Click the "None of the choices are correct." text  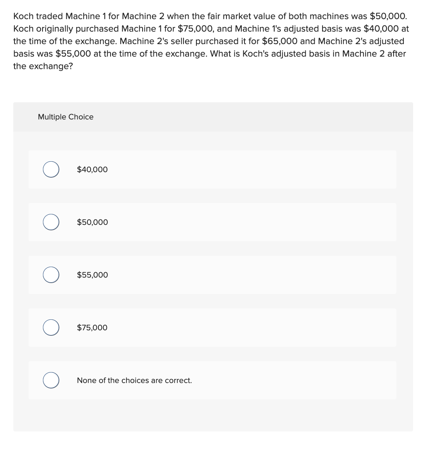pyautogui.click(x=134, y=380)
